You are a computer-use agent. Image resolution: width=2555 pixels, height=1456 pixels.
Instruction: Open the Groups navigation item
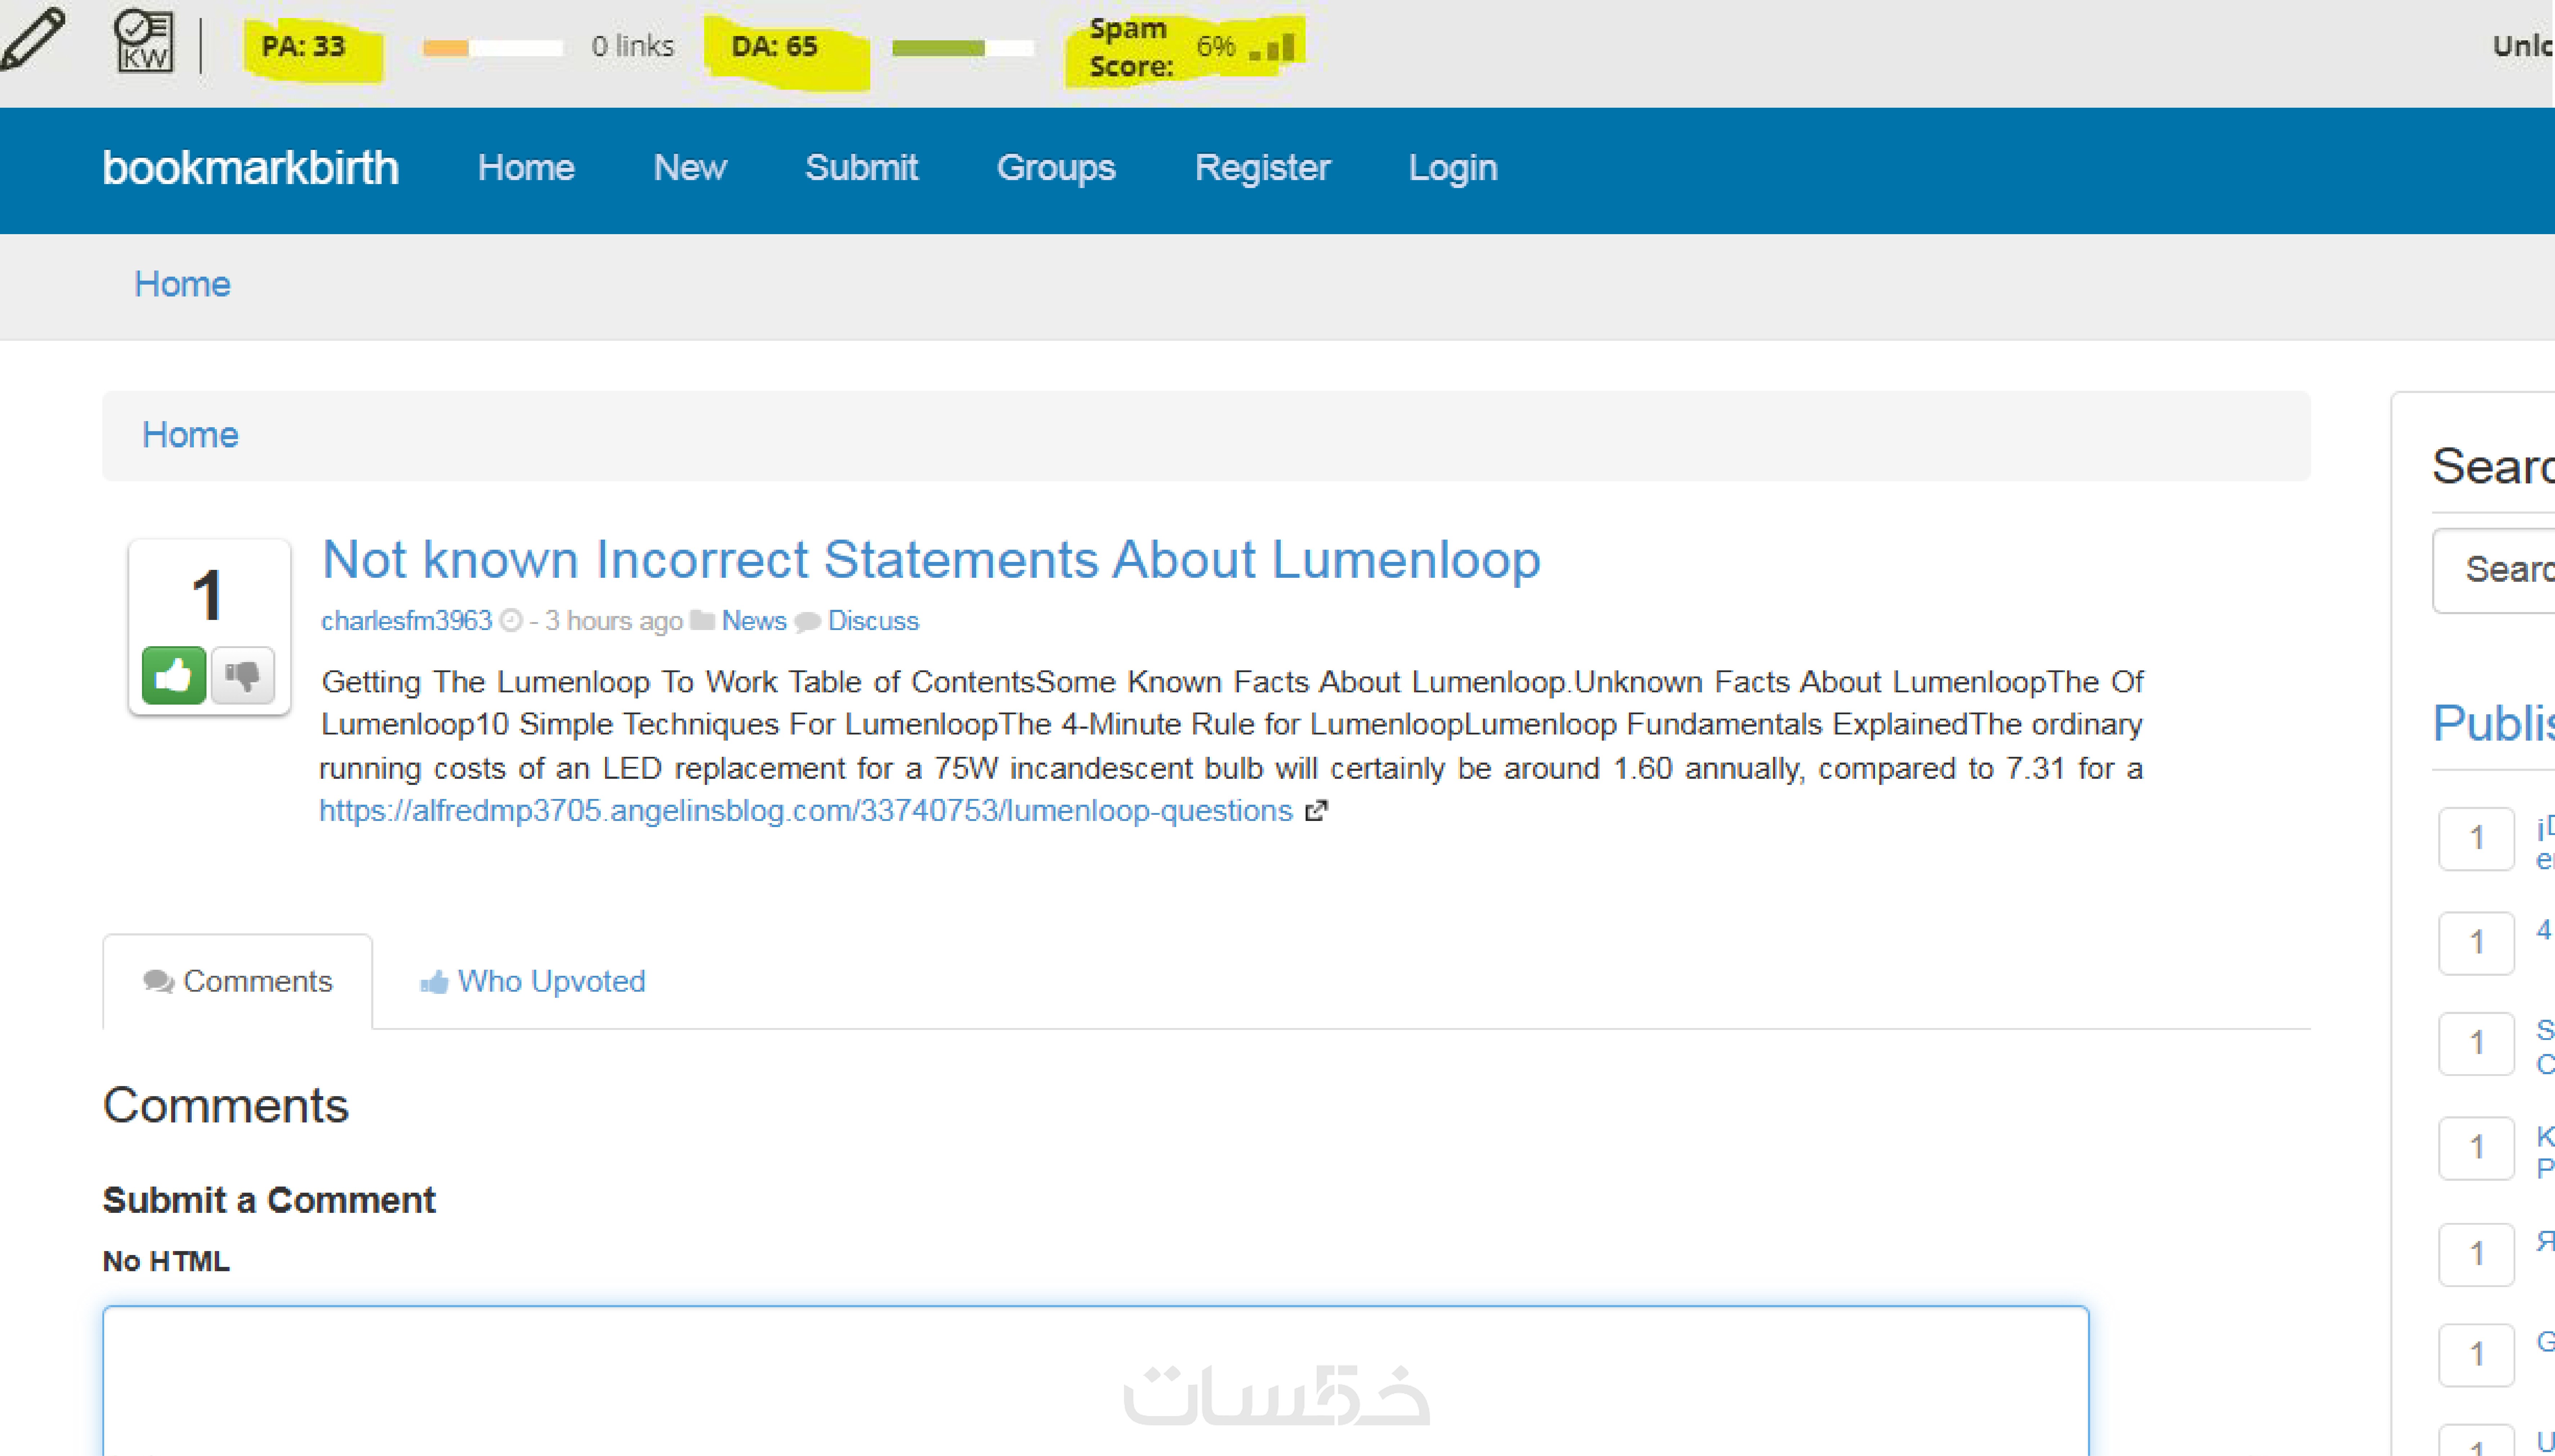click(1056, 168)
